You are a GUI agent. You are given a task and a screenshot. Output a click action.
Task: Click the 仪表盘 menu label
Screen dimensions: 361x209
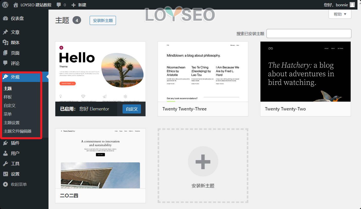click(x=17, y=18)
